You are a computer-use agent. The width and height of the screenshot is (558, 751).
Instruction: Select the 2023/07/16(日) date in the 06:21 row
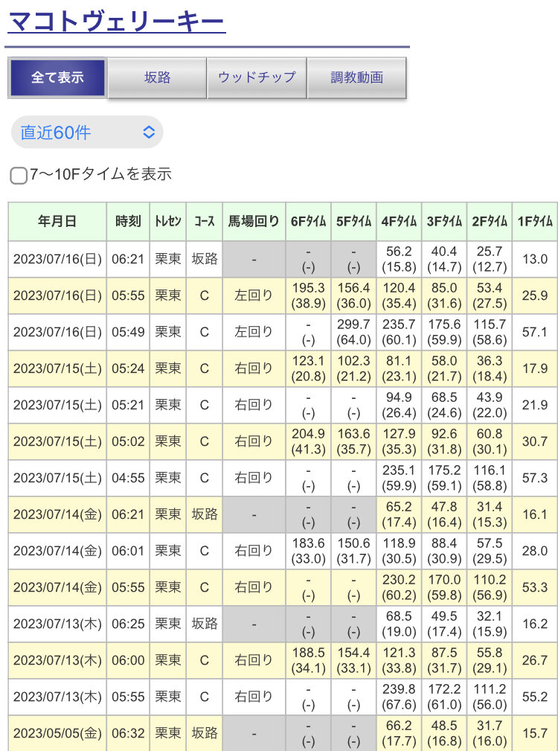point(57,259)
